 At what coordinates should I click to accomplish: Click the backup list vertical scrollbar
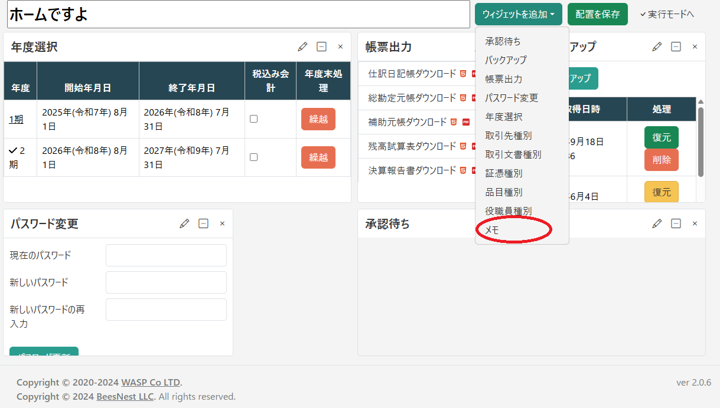701,142
